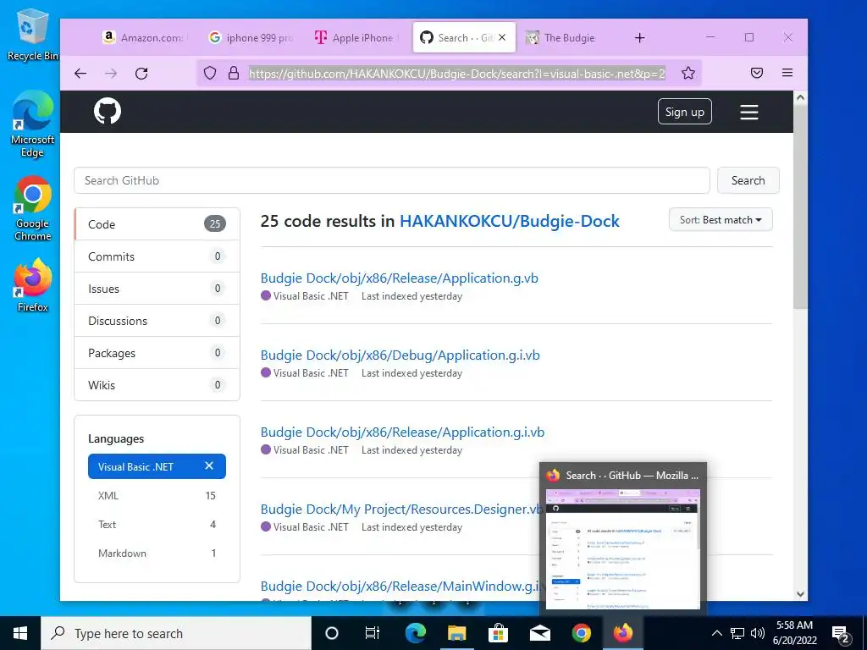Open the notification center icon
This screenshot has width=867, height=650.
[841, 634]
